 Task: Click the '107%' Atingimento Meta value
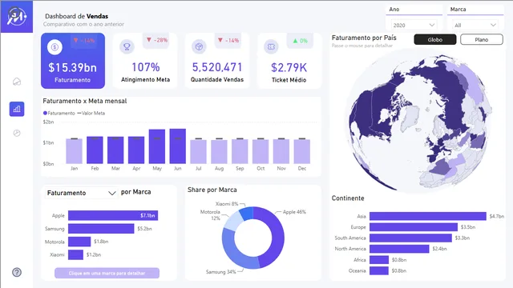coord(146,67)
